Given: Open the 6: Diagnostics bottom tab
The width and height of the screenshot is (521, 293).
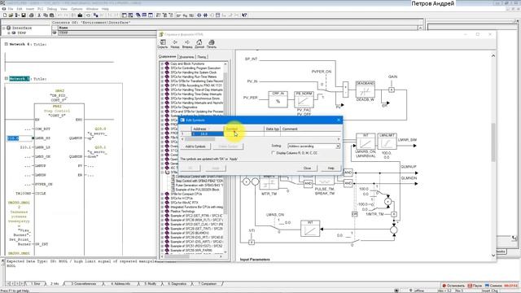Looking at the screenshot, I should 177,284.
